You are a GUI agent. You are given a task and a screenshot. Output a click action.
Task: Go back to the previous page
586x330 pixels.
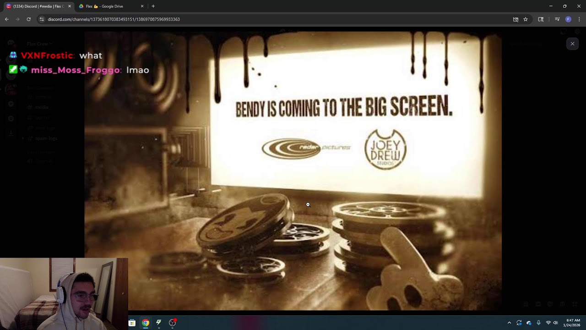click(x=7, y=19)
